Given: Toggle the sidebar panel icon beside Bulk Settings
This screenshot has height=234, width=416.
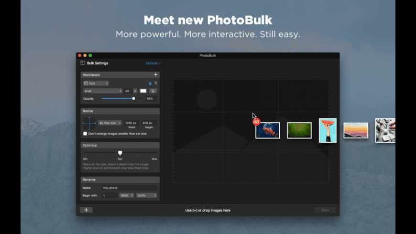Looking at the screenshot, I should click(83, 63).
